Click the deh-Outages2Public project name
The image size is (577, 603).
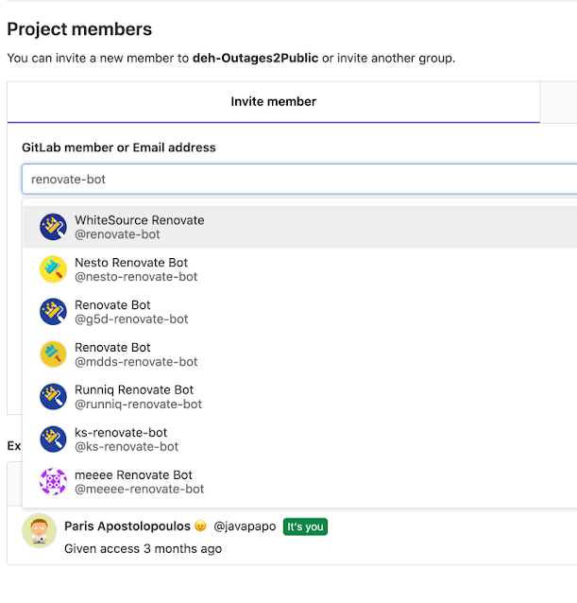256,58
